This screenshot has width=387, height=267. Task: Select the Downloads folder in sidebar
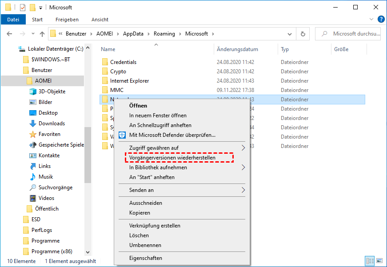click(x=52, y=124)
